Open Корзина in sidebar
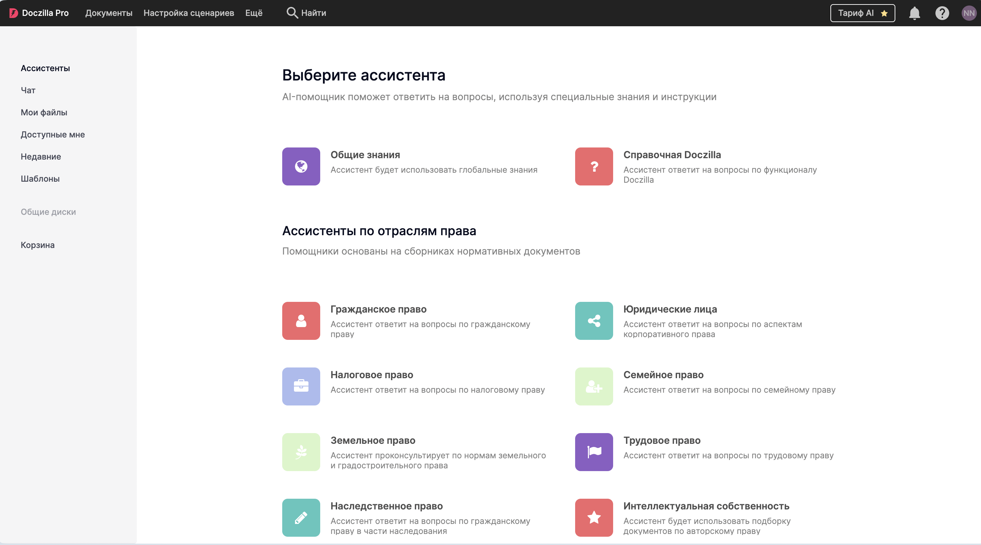 pos(37,245)
